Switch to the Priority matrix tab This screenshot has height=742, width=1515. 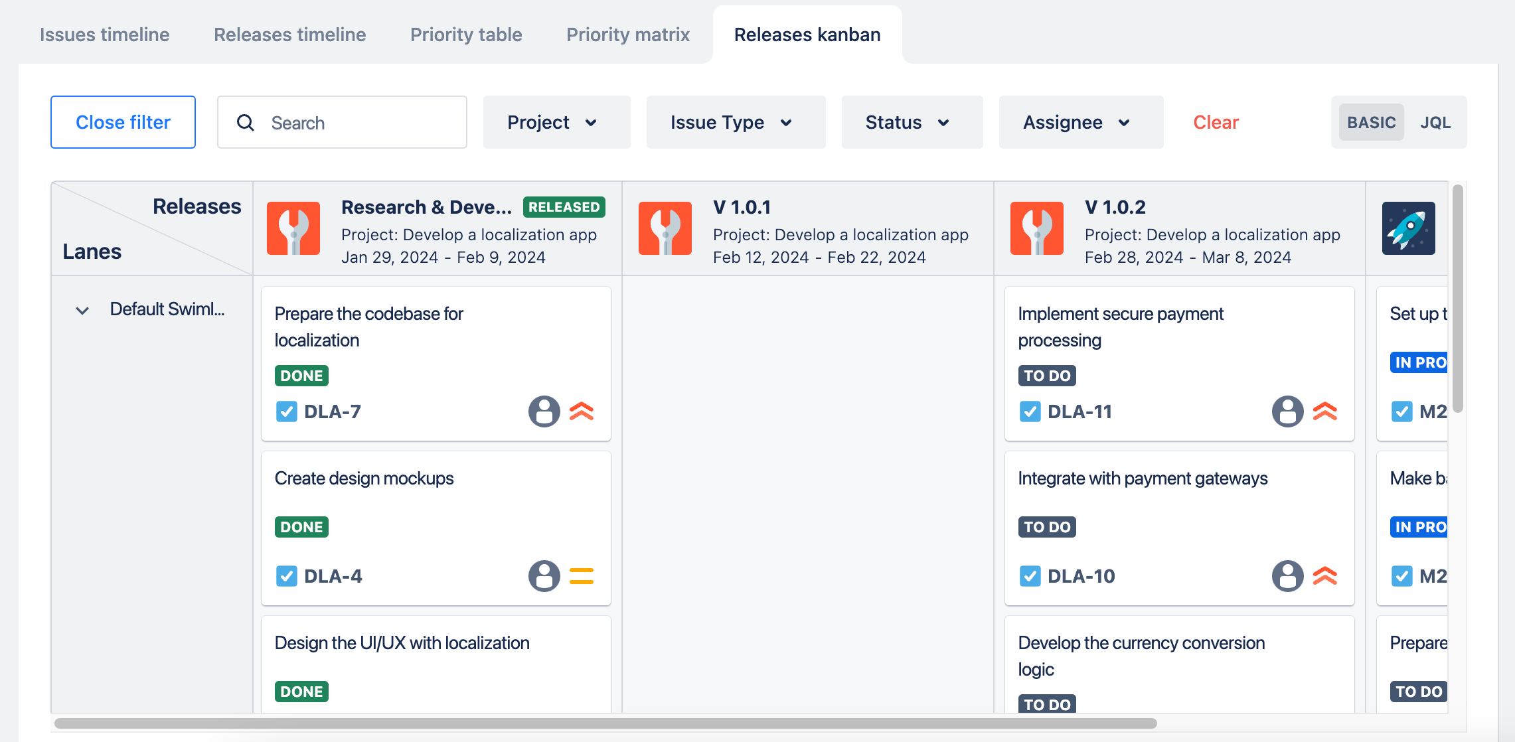[627, 35]
